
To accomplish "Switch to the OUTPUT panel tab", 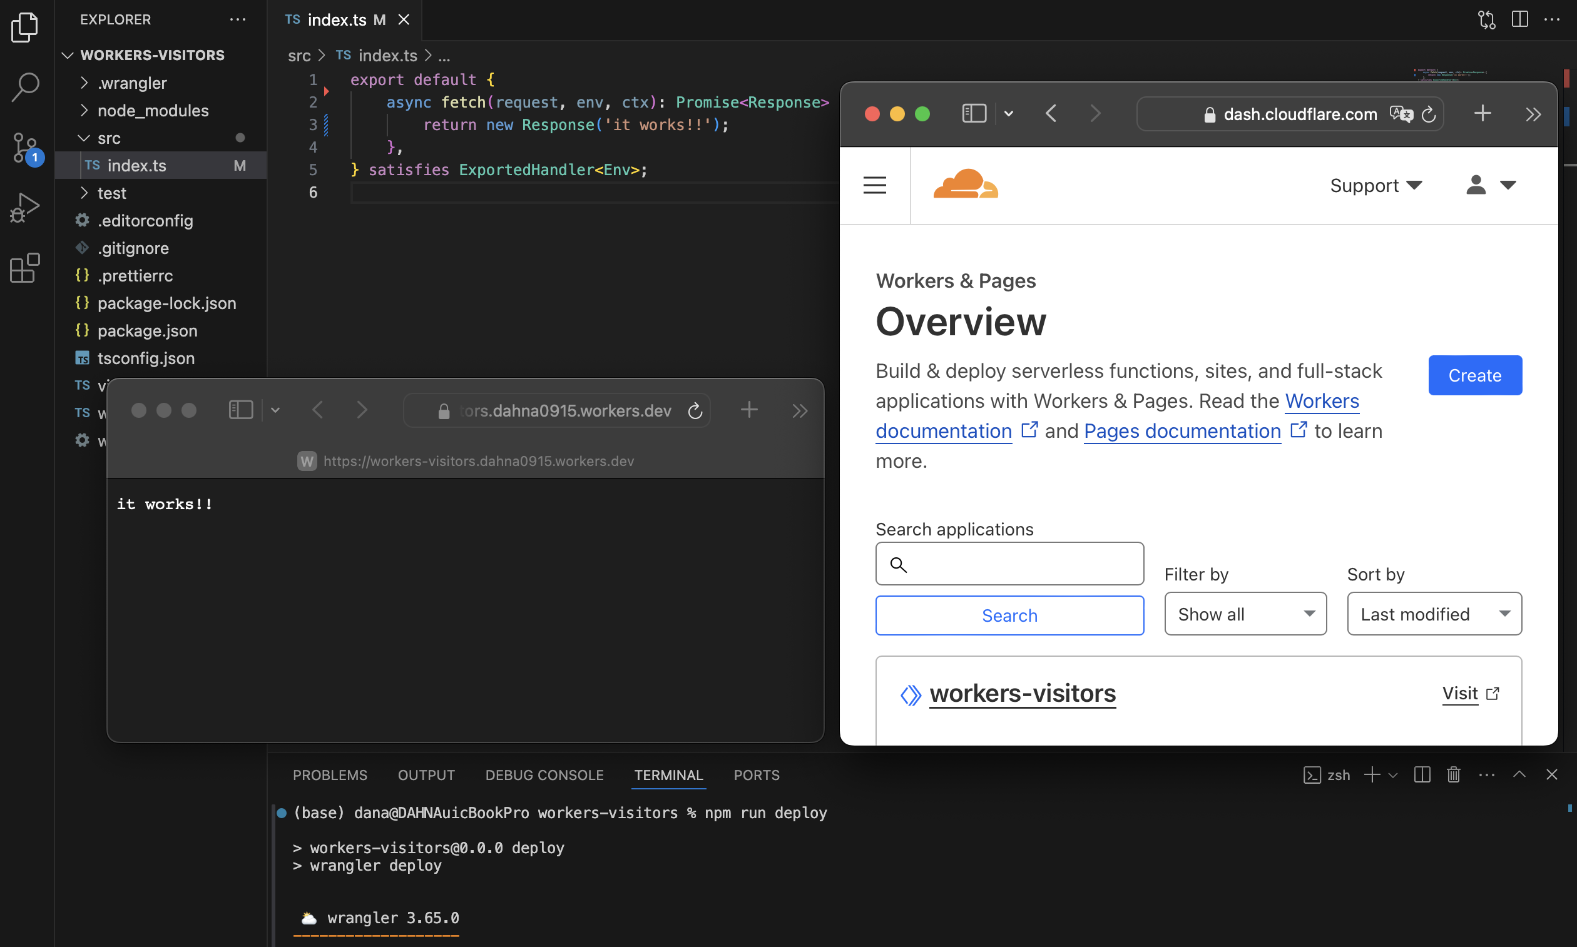I will tap(427, 775).
